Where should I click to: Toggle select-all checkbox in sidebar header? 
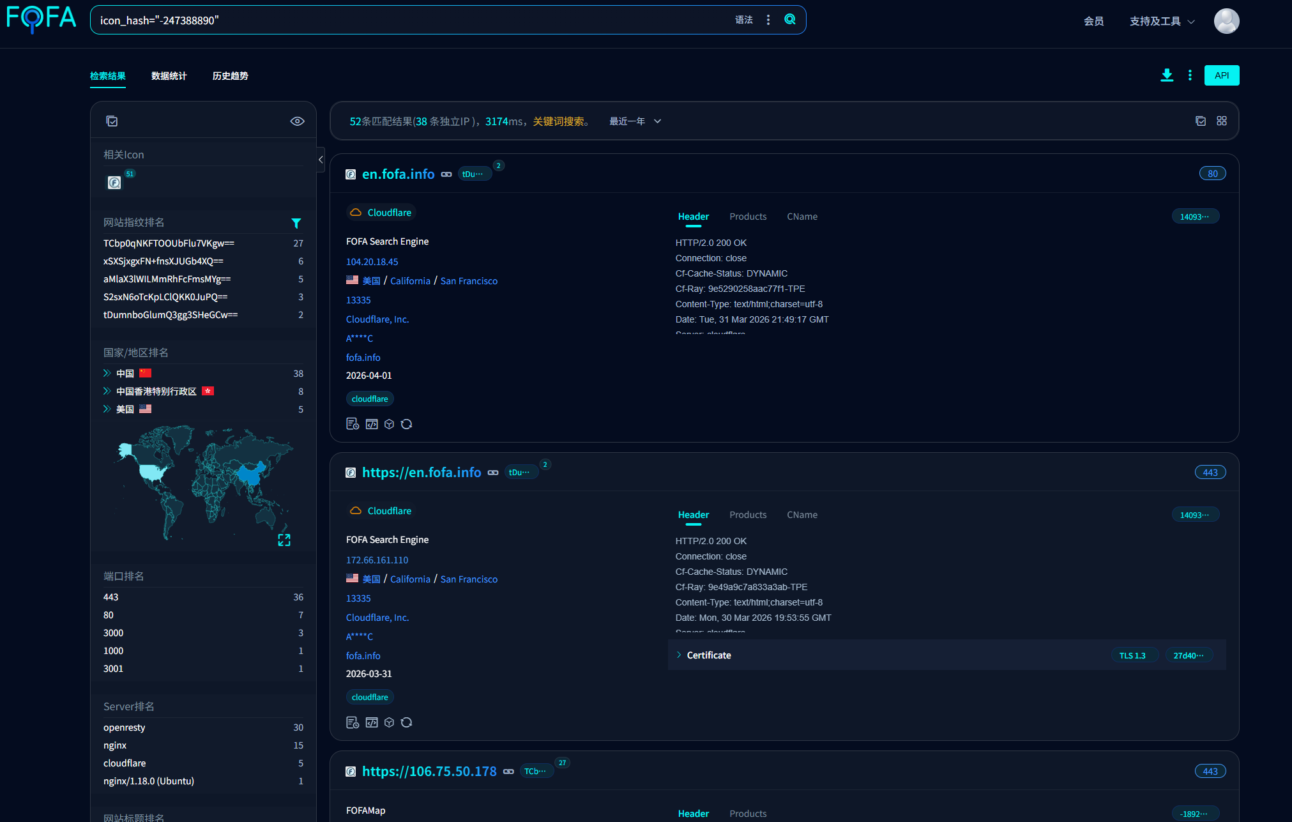pos(112,121)
